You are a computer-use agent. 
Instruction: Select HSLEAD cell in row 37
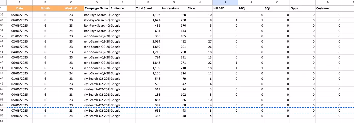tap(225, 20)
